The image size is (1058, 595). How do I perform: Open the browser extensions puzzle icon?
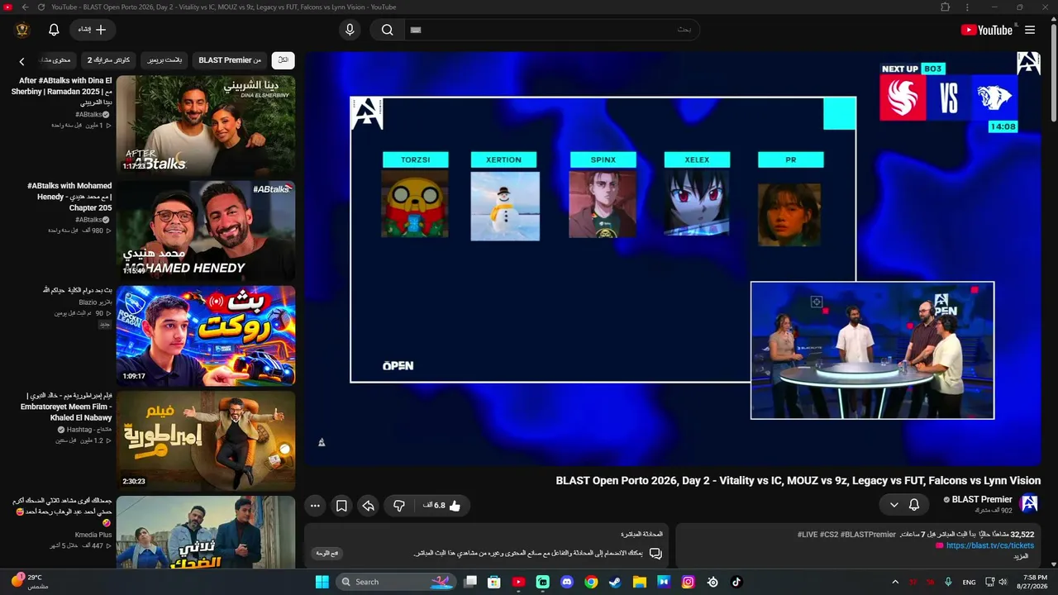click(x=946, y=7)
